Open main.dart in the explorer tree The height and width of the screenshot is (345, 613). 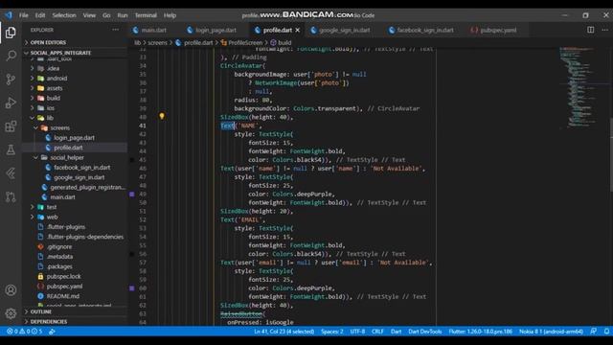coord(62,197)
